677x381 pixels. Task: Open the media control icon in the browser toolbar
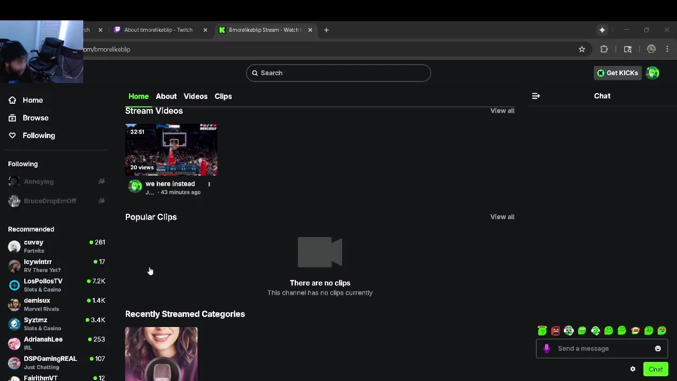point(628,49)
